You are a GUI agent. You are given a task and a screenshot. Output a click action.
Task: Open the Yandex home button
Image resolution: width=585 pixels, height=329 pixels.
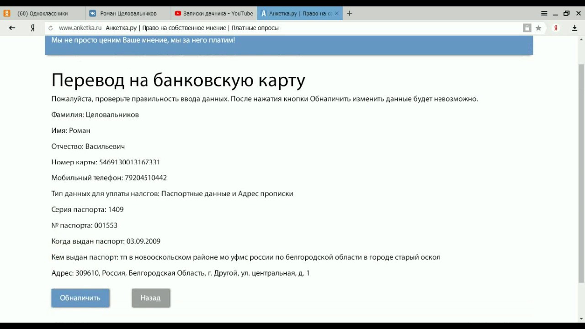(x=32, y=28)
